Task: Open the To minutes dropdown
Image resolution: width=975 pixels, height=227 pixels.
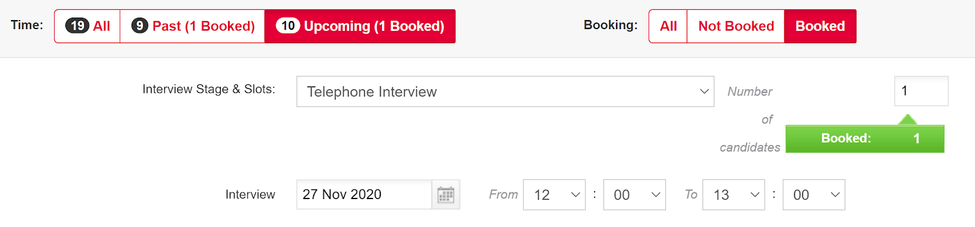Action: point(814,195)
